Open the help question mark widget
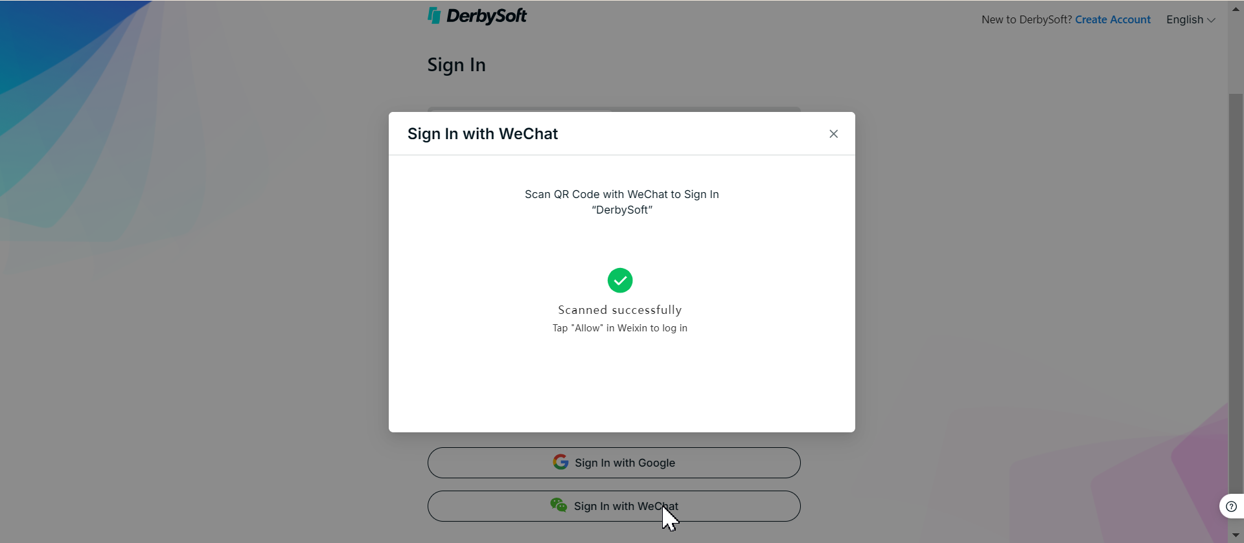Image resolution: width=1244 pixels, height=543 pixels. pyautogui.click(x=1231, y=507)
